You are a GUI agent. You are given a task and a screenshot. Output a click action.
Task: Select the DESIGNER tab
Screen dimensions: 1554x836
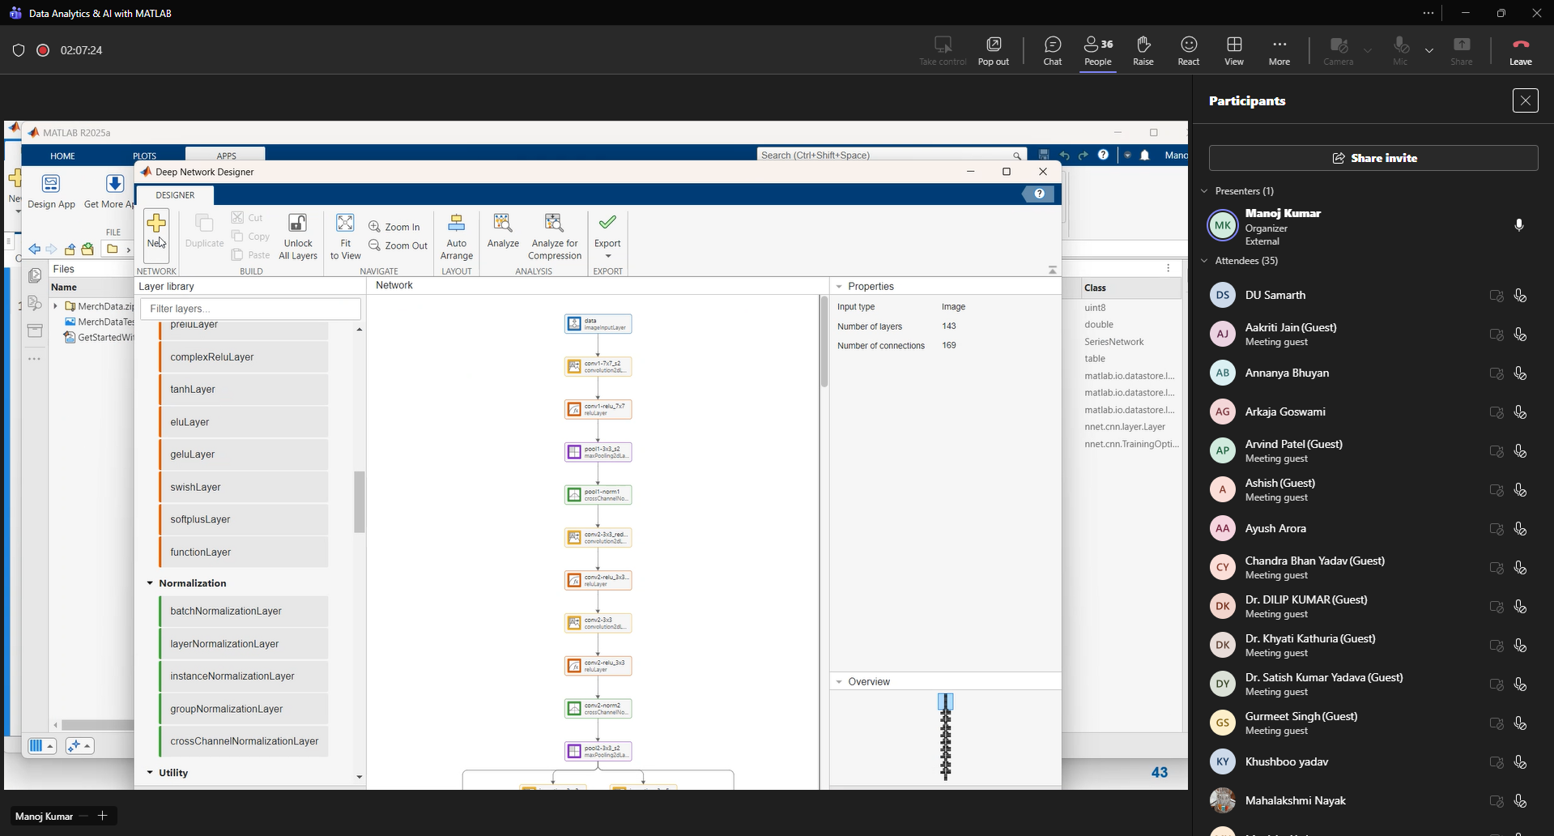(x=175, y=195)
